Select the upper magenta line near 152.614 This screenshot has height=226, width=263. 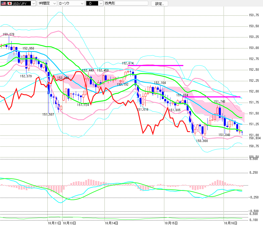coord(155,66)
